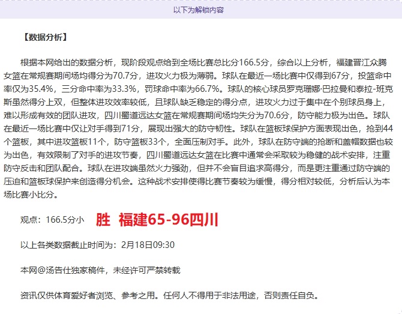Click the red '胜 福建65-96四川' result text
This screenshot has width=402, height=314.
[x=157, y=220]
